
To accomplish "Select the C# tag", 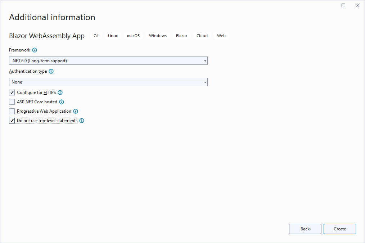I will point(96,35).
